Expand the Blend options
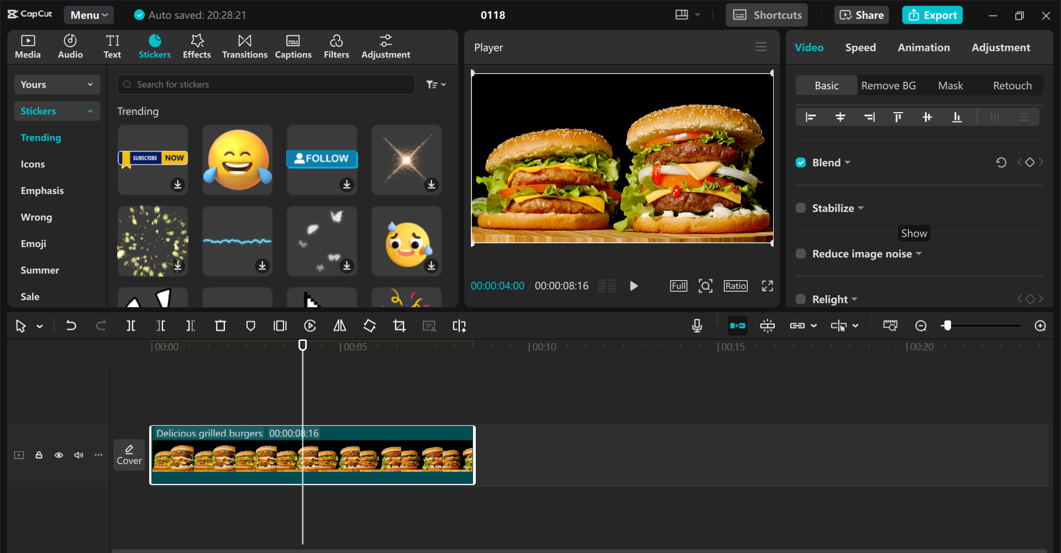The width and height of the screenshot is (1061, 553). point(849,162)
